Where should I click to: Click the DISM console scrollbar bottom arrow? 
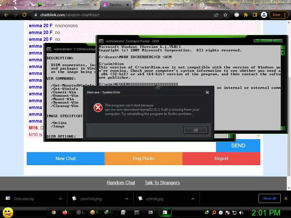point(283,128)
